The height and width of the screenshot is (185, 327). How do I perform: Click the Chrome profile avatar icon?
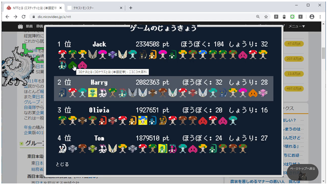click(x=312, y=17)
